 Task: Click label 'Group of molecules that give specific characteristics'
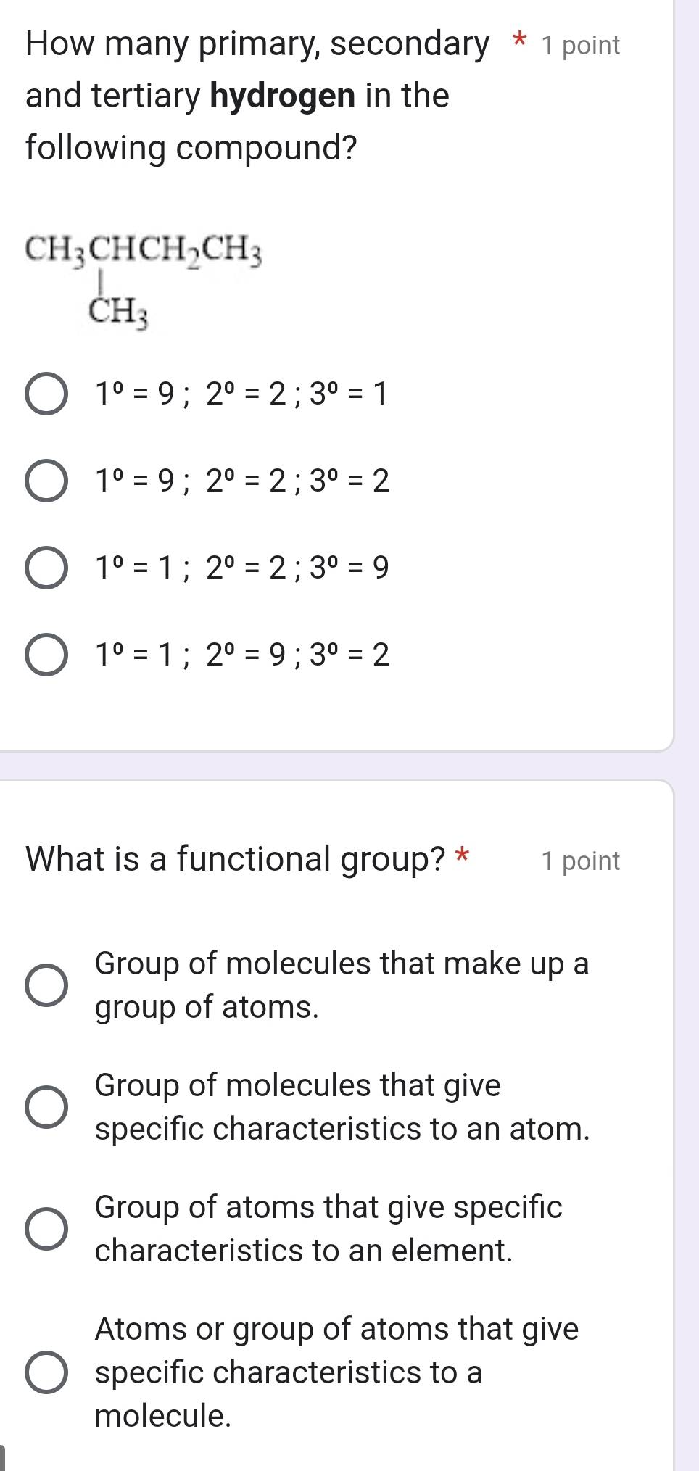click(x=342, y=1107)
